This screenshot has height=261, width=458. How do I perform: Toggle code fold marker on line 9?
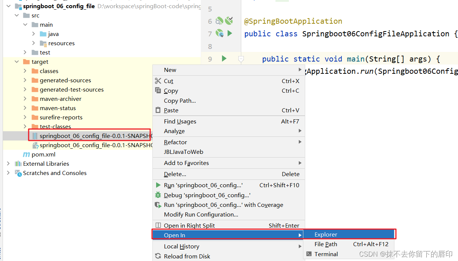[241, 59]
